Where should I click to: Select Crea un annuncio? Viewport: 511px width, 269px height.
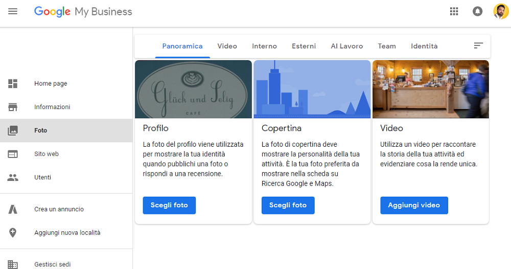tap(66, 209)
